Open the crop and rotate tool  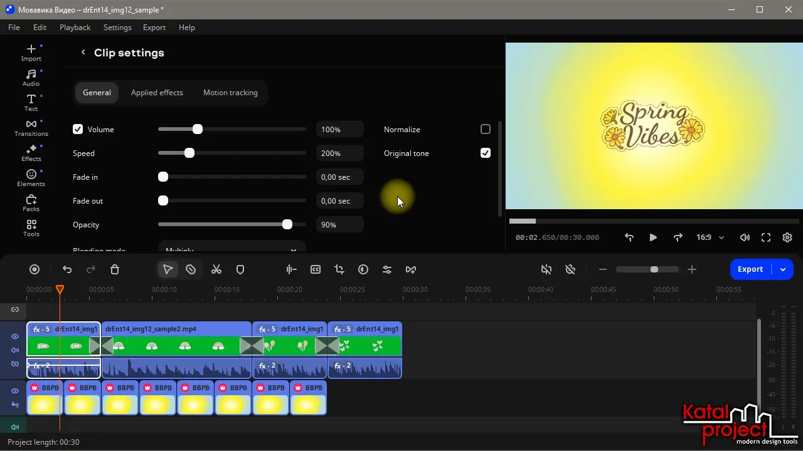pyautogui.click(x=339, y=269)
